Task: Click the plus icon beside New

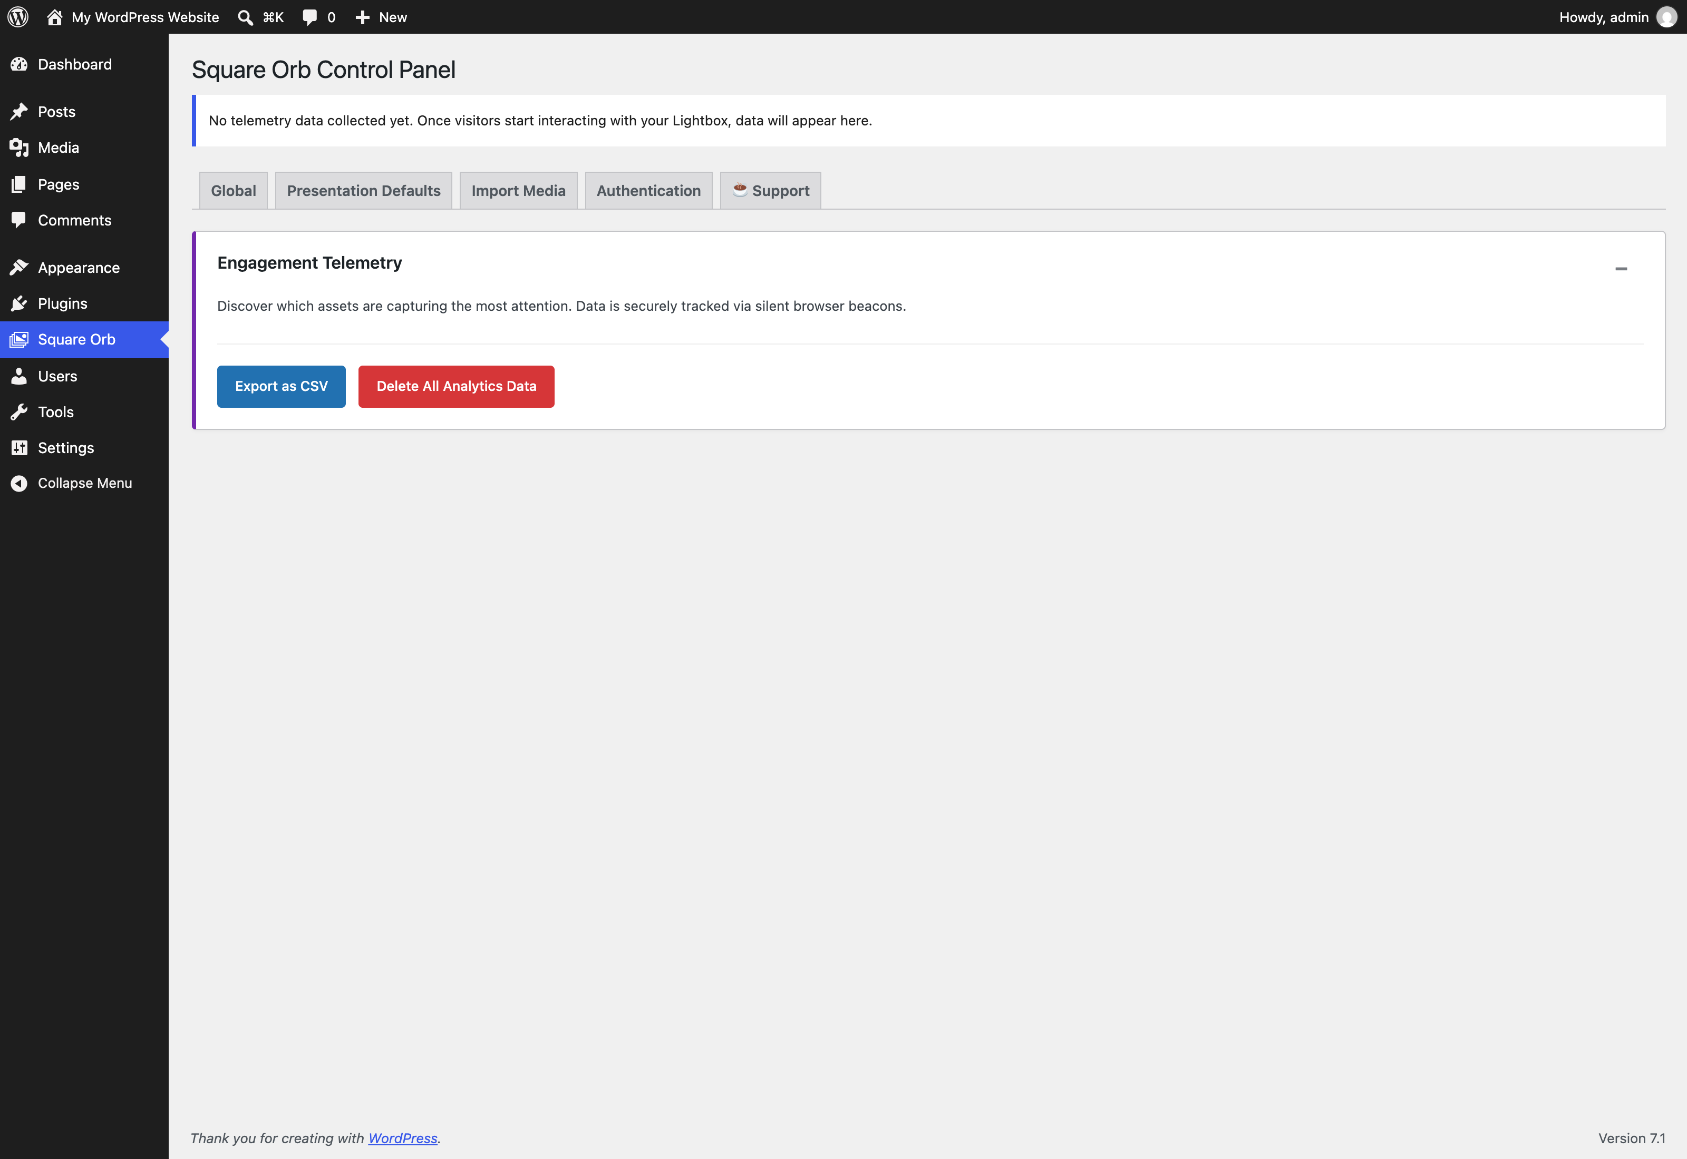Action: [x=363, y=17]
